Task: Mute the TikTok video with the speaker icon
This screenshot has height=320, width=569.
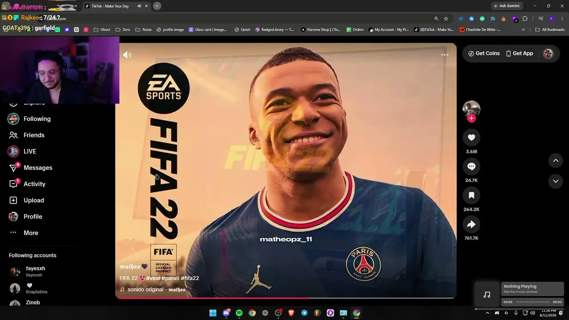Action: coord(127,55)
